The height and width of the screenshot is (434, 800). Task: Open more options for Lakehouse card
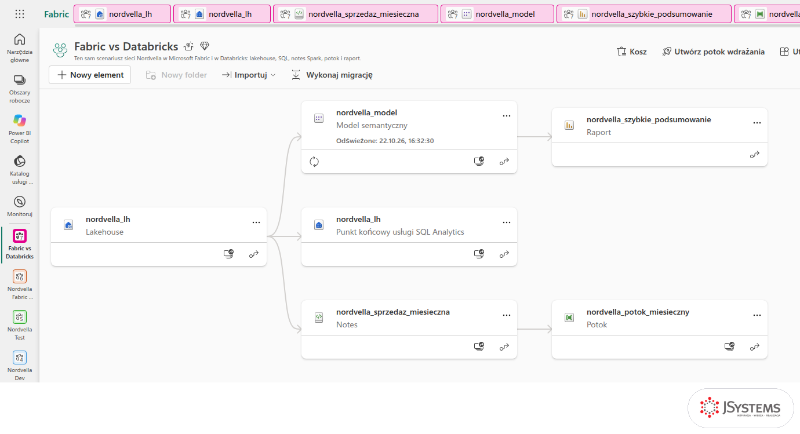coord(256,223)
